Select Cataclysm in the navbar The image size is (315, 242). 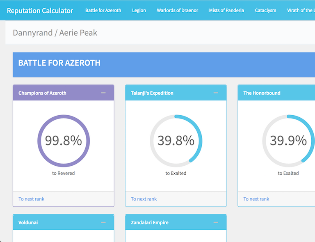tap(265, 10)
